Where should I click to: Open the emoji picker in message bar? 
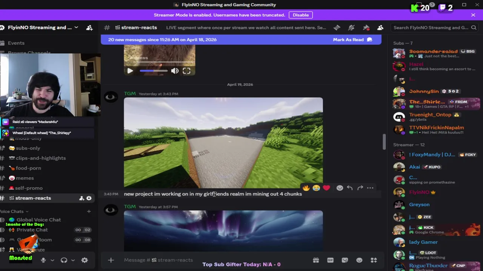pyautogui.click(x=359, y=260)
